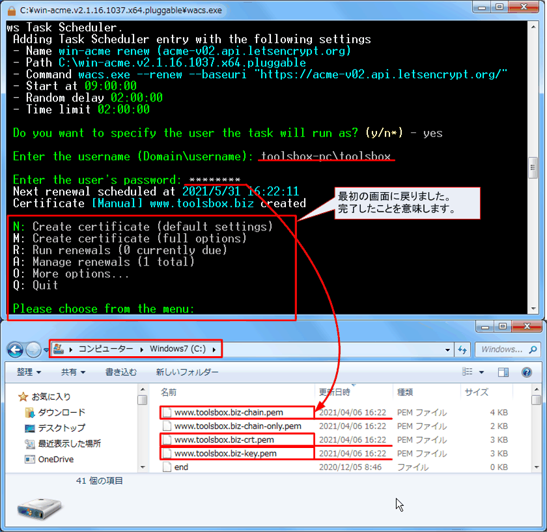Click the デスクトップ monitor icon
Image resolution: width=547 pixels, height=532 pixels.
30,428
